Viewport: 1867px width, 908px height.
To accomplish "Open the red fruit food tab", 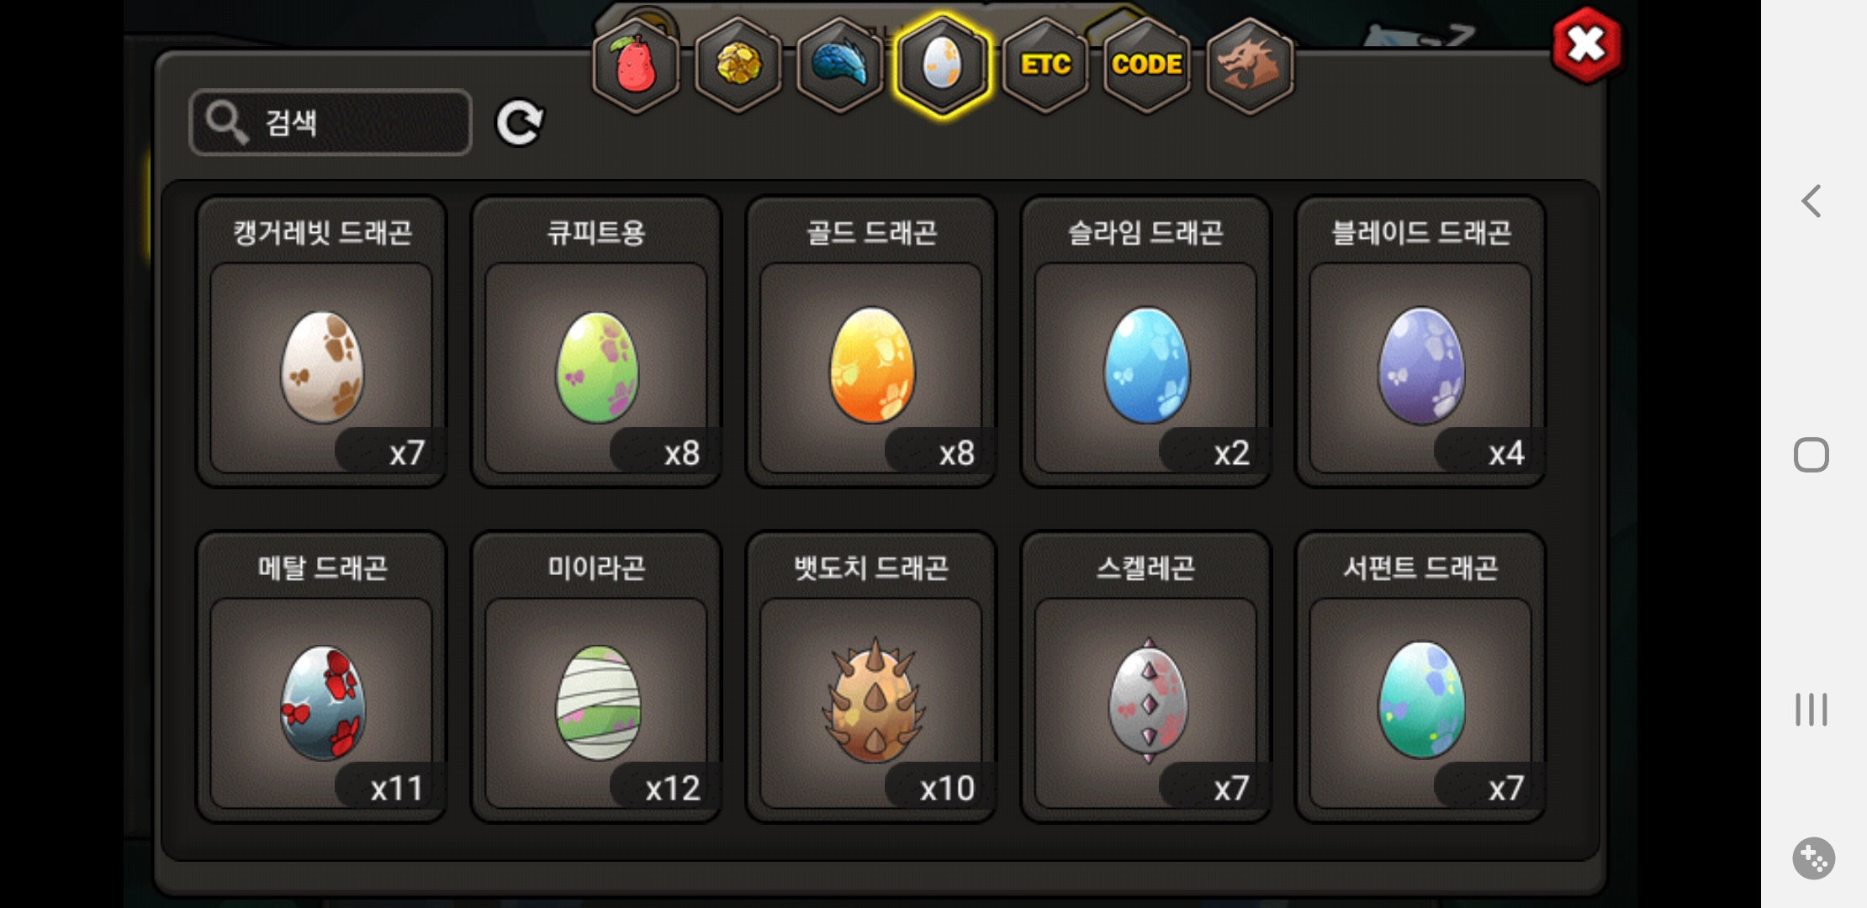I will click(637, 65).
